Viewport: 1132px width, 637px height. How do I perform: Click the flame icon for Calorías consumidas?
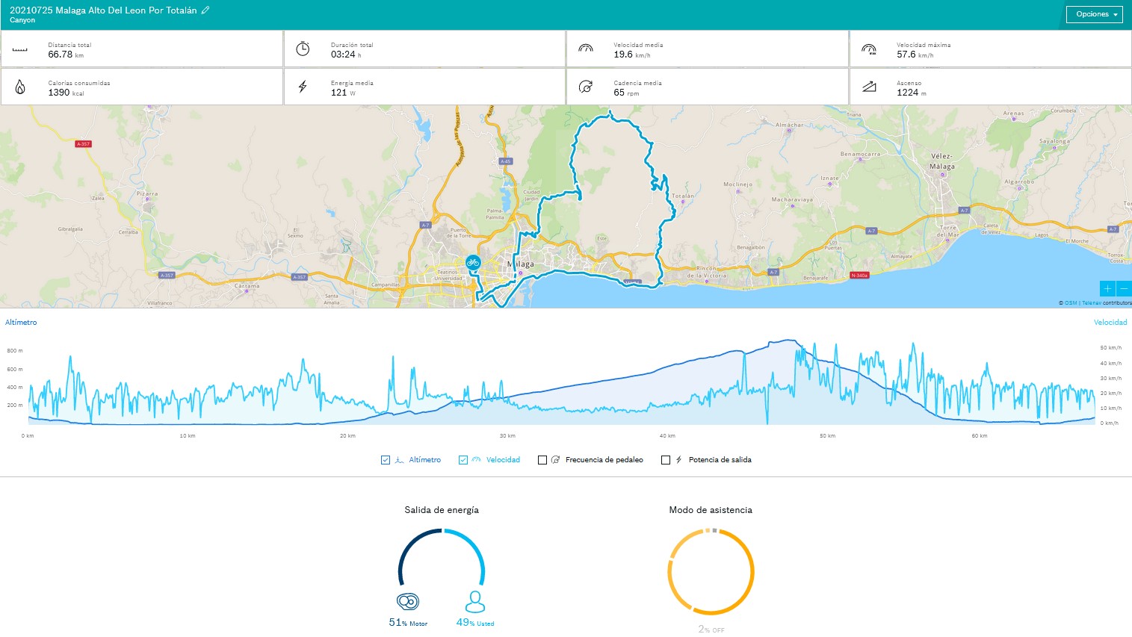[x=20, y=87]
